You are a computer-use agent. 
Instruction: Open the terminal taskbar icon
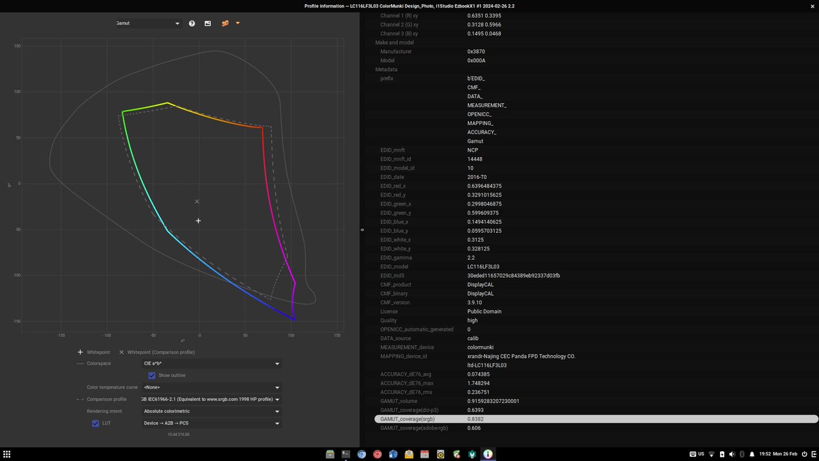[346, 454]
